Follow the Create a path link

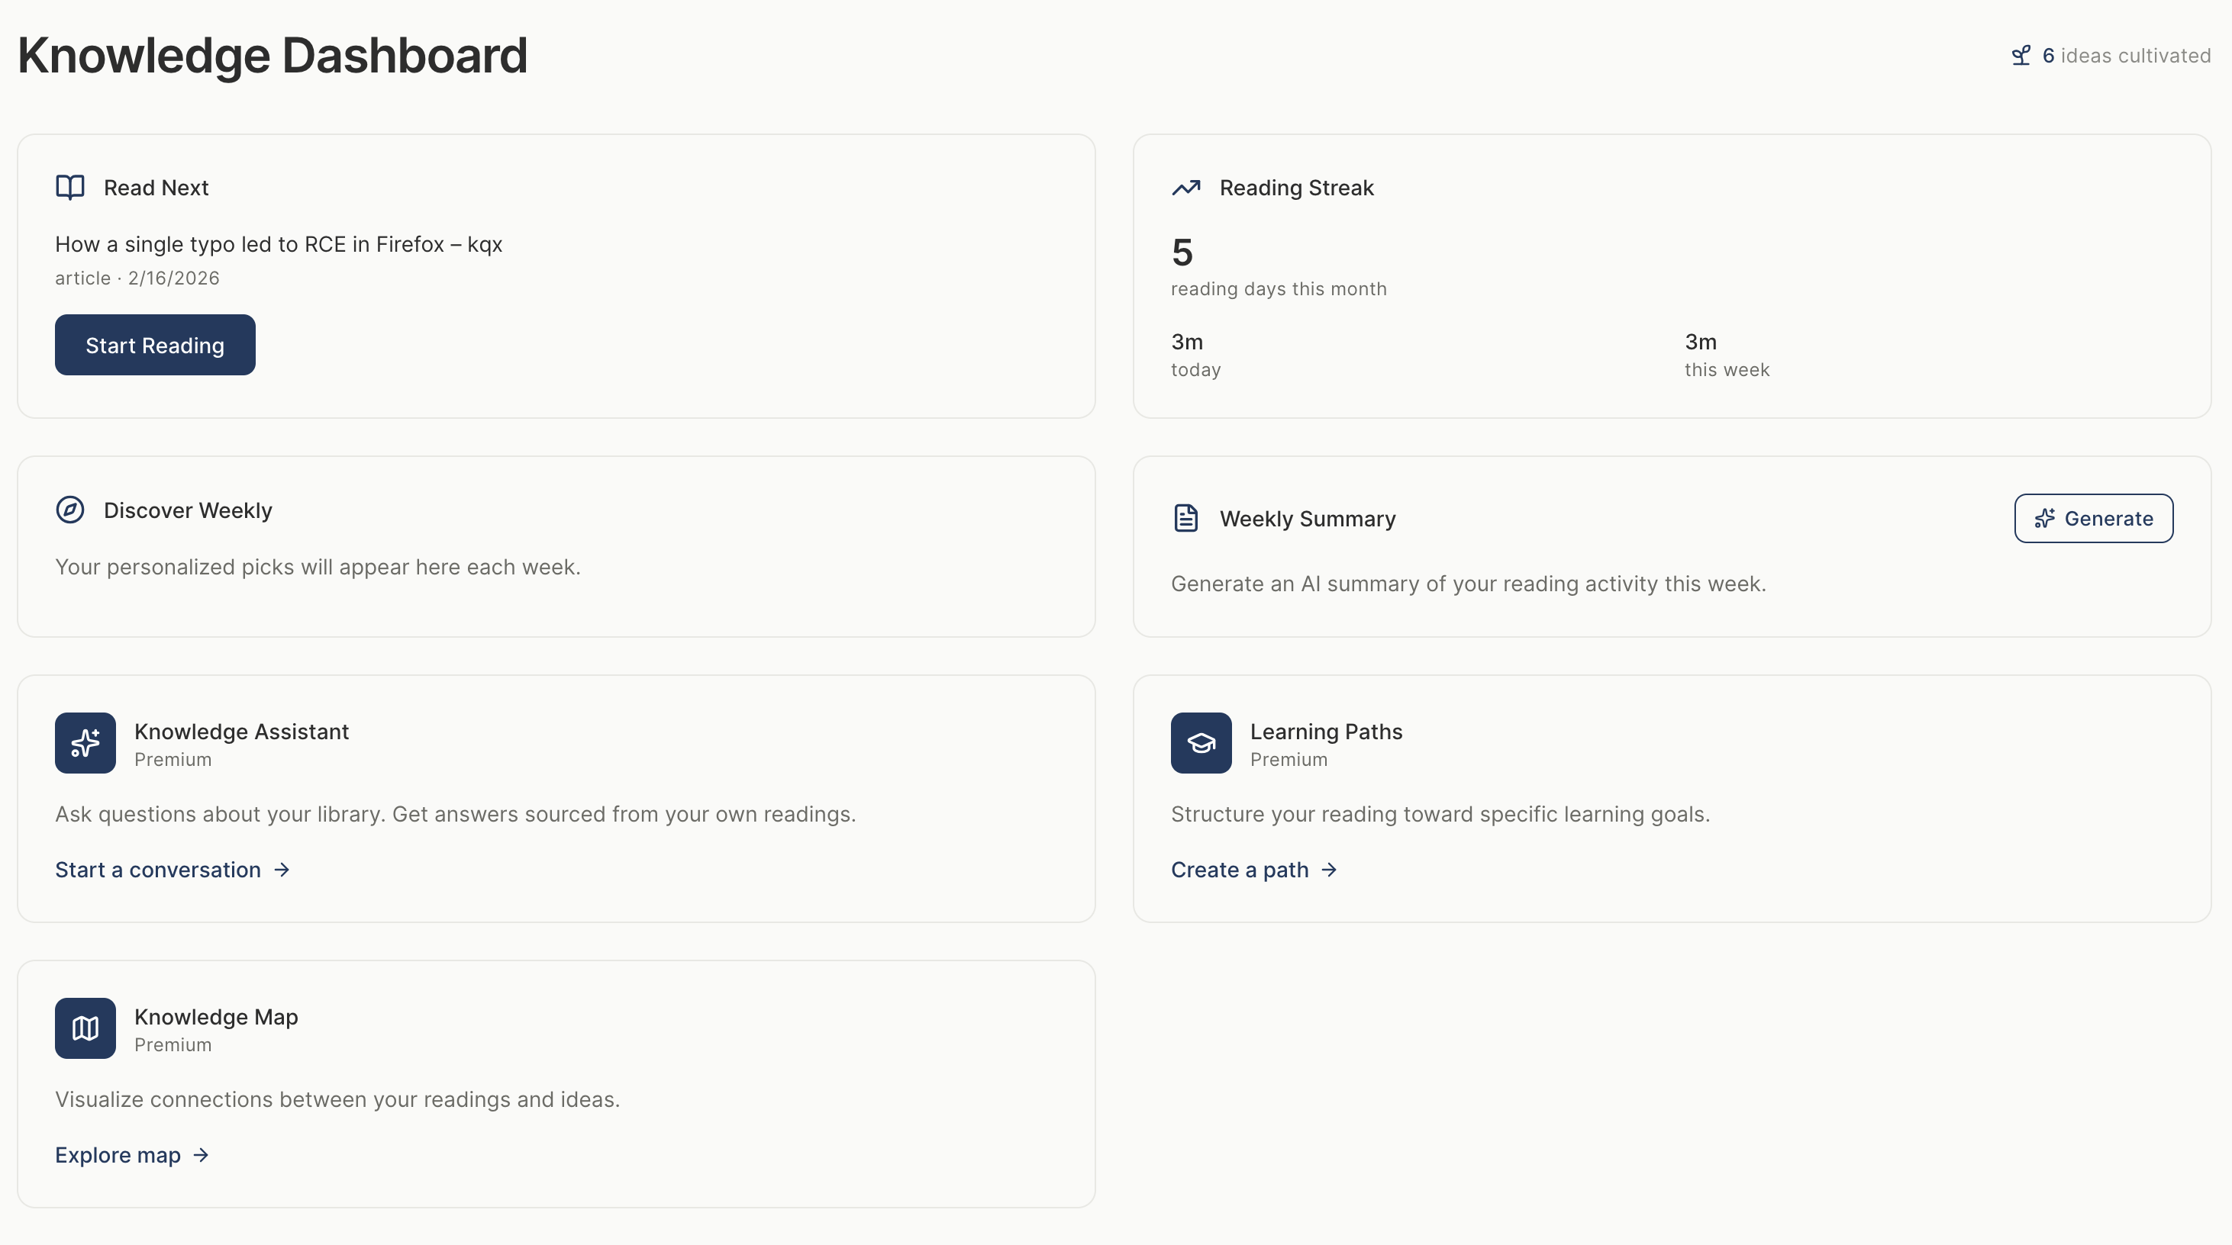[1240, 869]
